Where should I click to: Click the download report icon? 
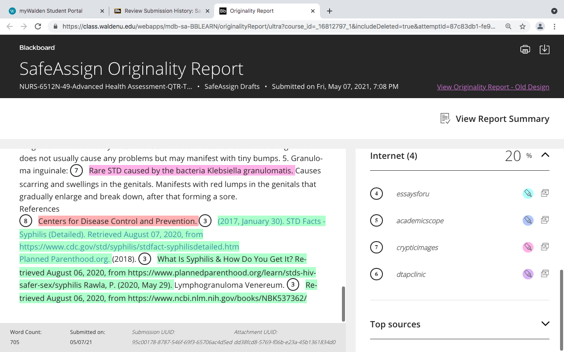[x=545, y=49]
